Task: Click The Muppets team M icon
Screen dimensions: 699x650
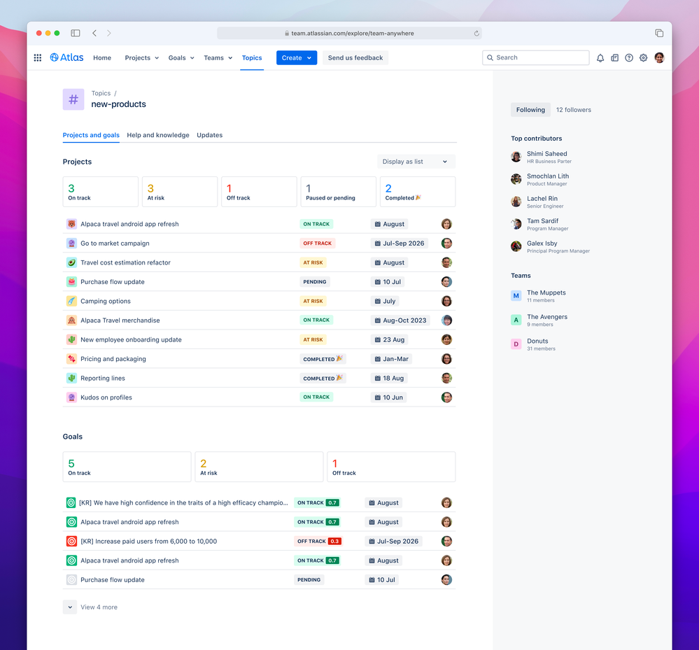Action: tap(516, 295)
